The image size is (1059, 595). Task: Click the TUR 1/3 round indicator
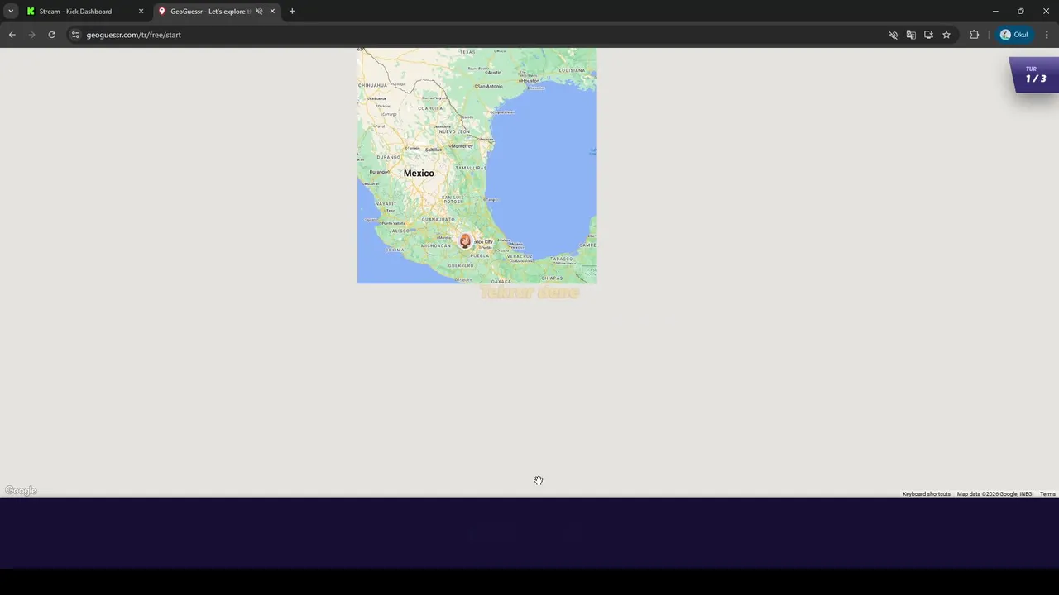pos(1035,74)
